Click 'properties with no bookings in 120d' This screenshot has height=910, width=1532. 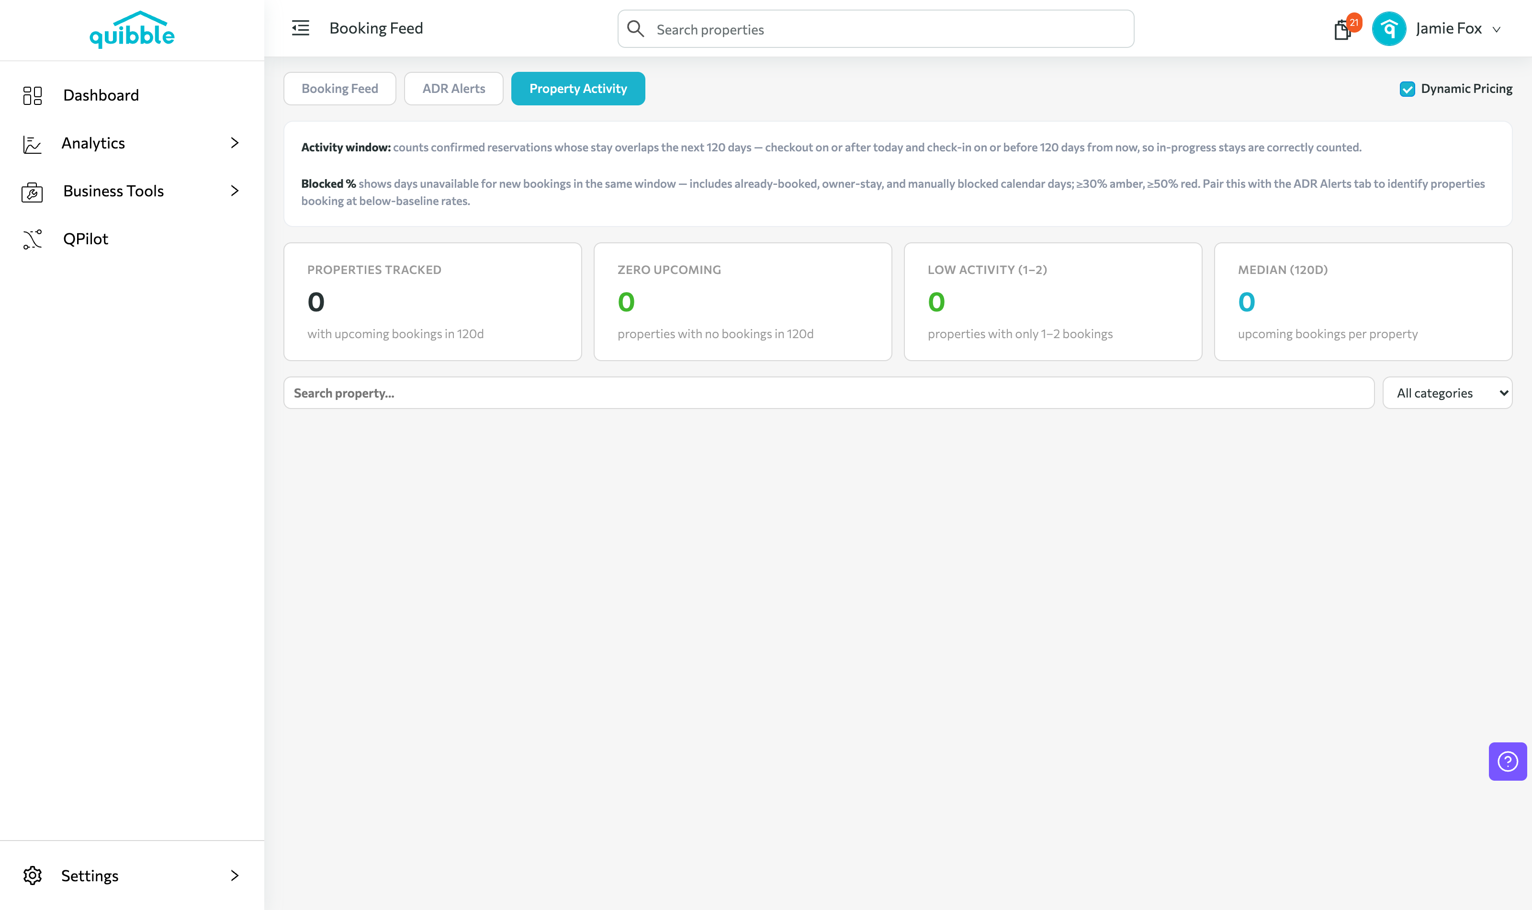tap(715, 333)
